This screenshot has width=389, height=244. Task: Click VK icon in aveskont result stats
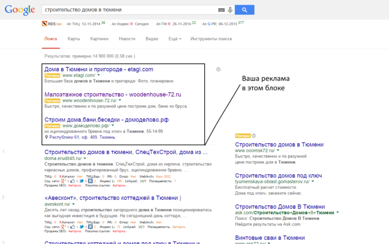pyautogui.click(x=90, y=227)
